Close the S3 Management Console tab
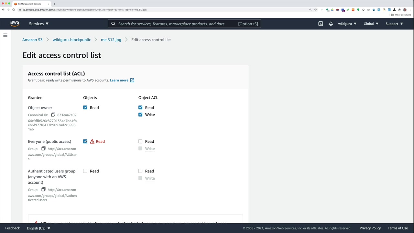The height and width of the screenshot is (233, 414). click(x=49, y=4)
